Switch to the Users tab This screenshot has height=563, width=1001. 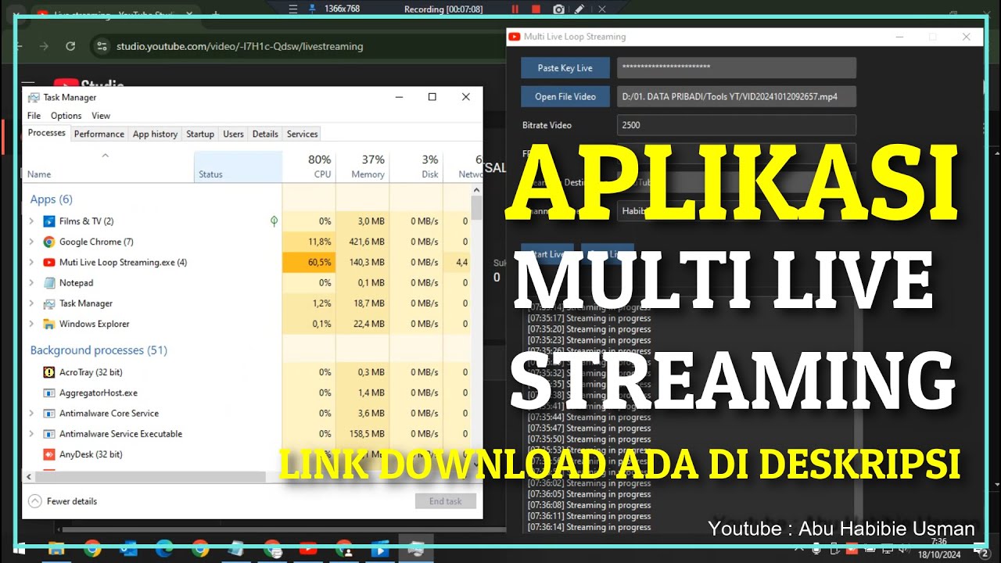point(233,134)
